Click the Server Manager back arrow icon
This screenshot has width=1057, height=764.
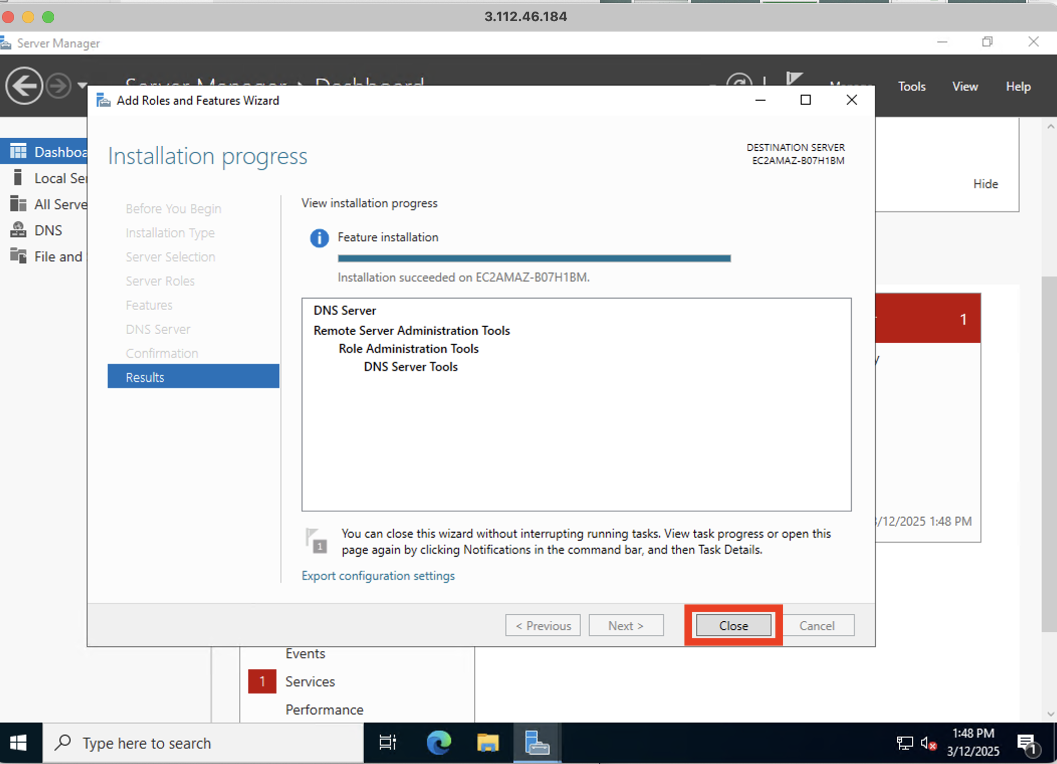(24, 86)
